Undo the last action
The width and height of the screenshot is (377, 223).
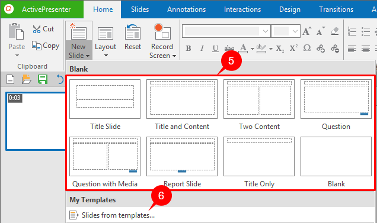60,79
